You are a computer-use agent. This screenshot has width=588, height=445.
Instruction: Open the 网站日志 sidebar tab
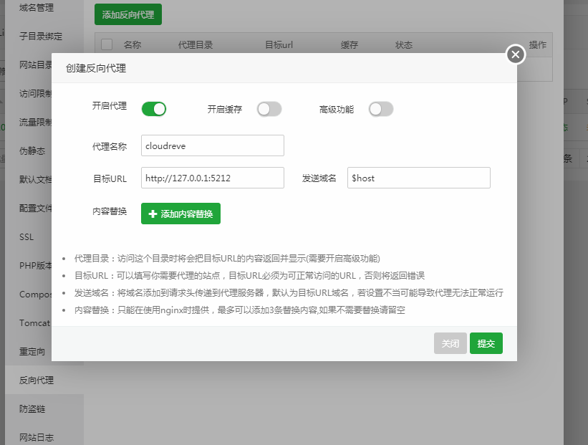(x=37, y=437)
